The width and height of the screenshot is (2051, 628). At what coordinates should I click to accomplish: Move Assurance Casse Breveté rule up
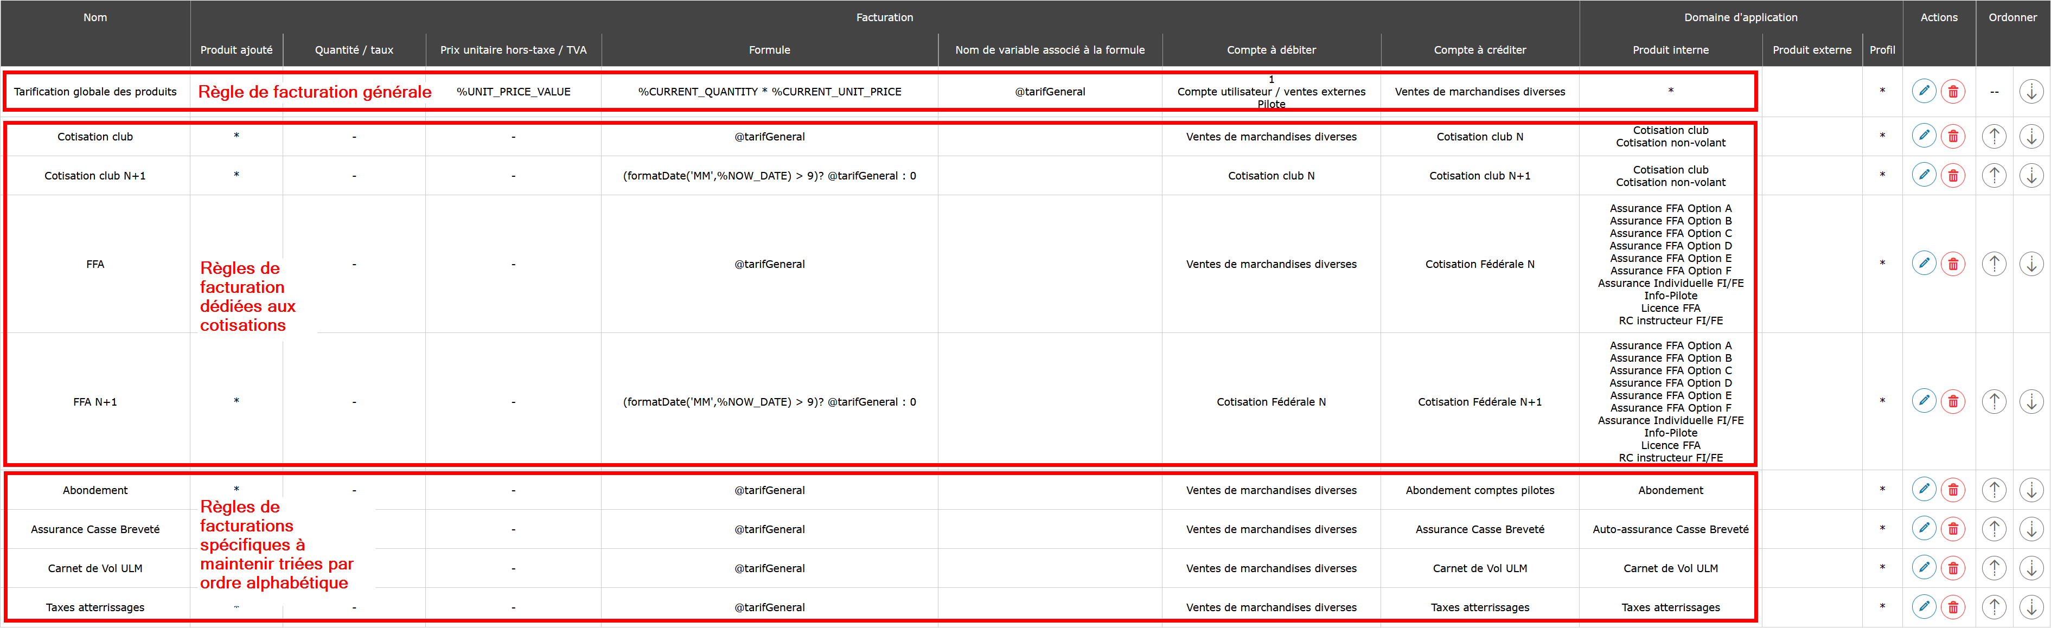tap(1994, 529)
